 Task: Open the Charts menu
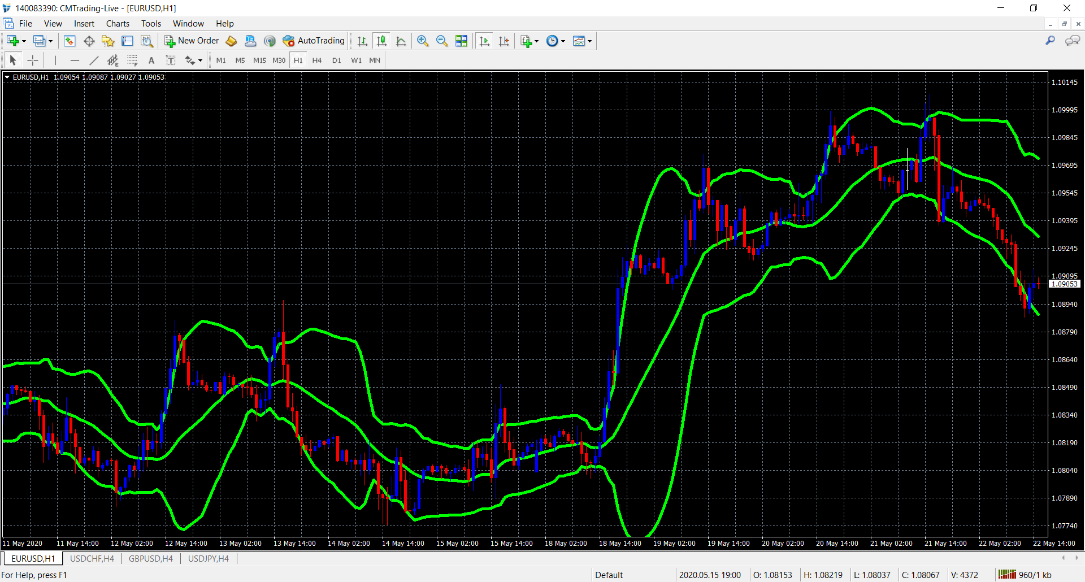click(118, 24)
